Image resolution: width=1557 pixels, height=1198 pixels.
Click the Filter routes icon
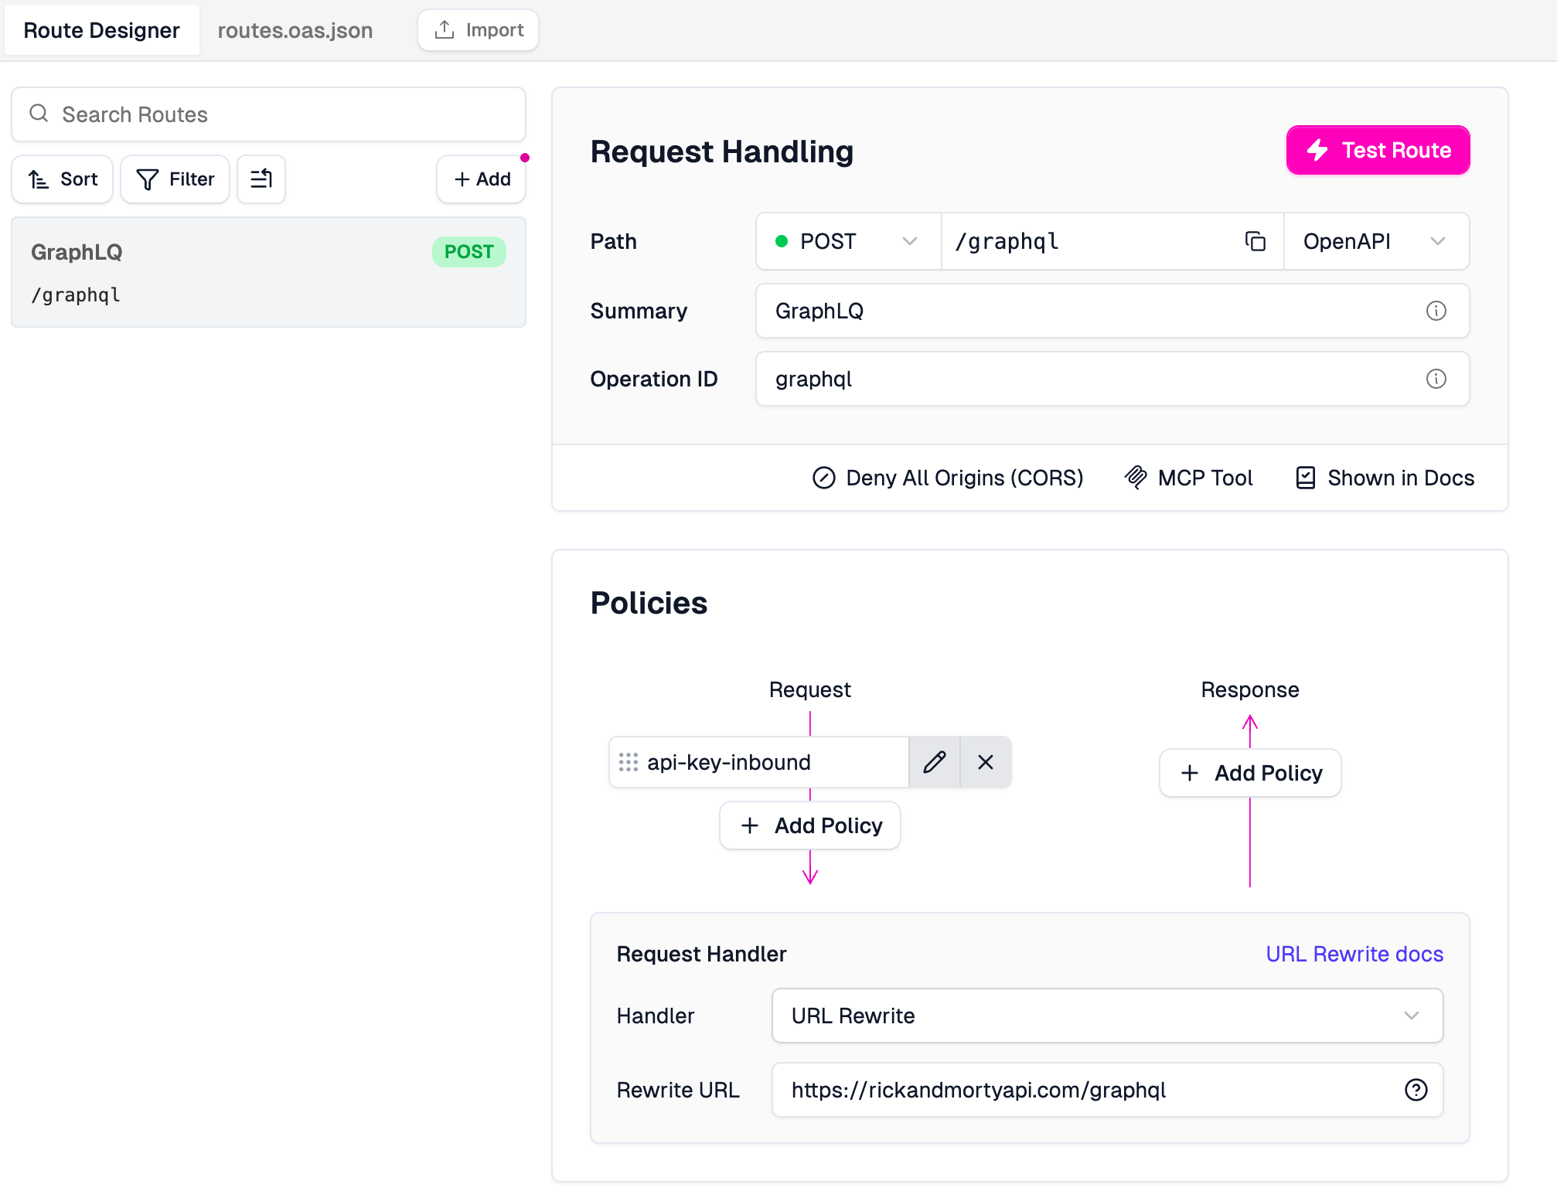tap(175, 179)
